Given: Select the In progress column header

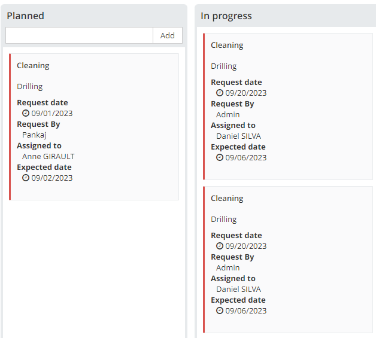Looking at the screenshot, I should click(x=226, y=16).
